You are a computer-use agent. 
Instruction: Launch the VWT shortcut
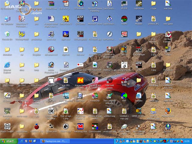pos(124,96)
